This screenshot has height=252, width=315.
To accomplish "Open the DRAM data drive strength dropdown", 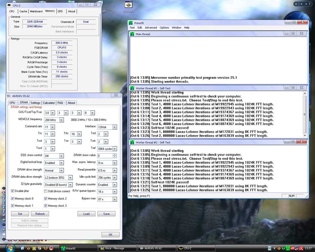I will (x=70, y=178).
